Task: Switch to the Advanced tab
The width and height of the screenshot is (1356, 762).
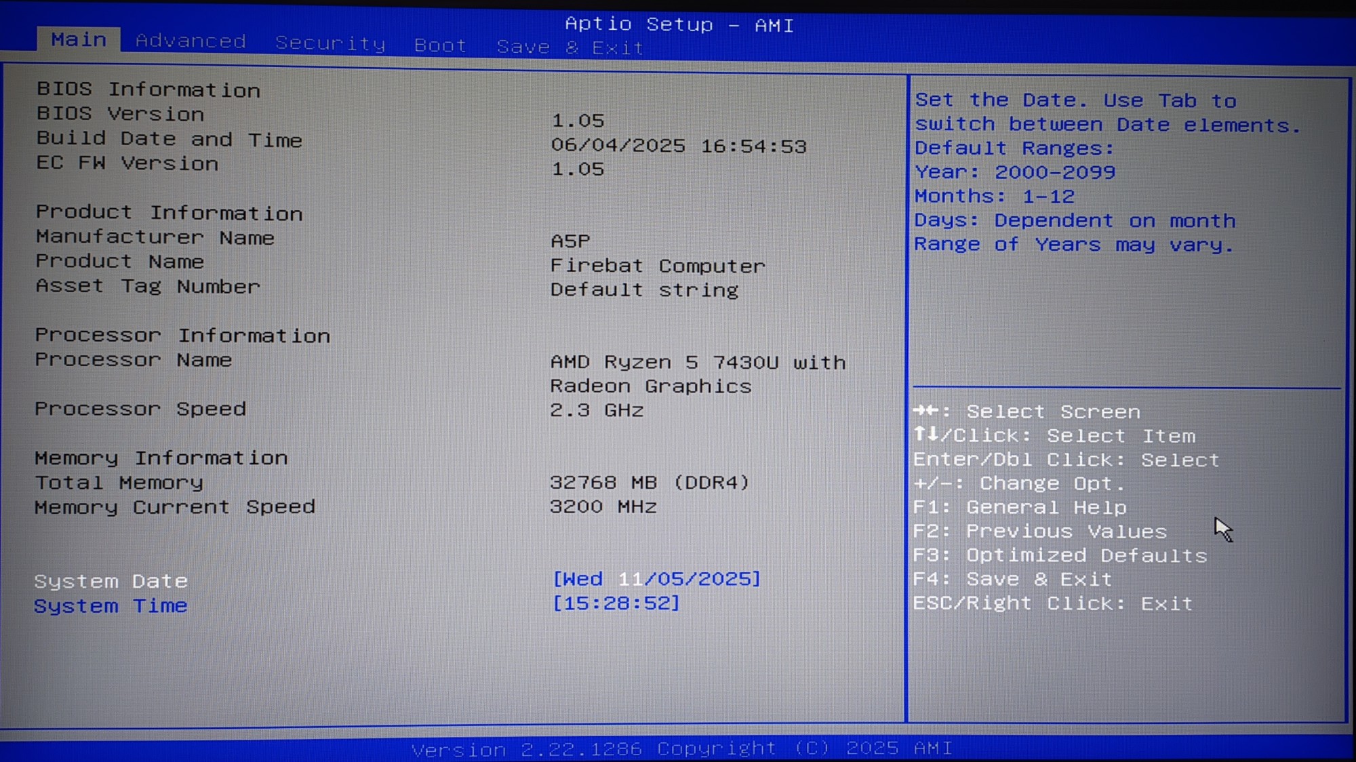Action: (191, 41)
